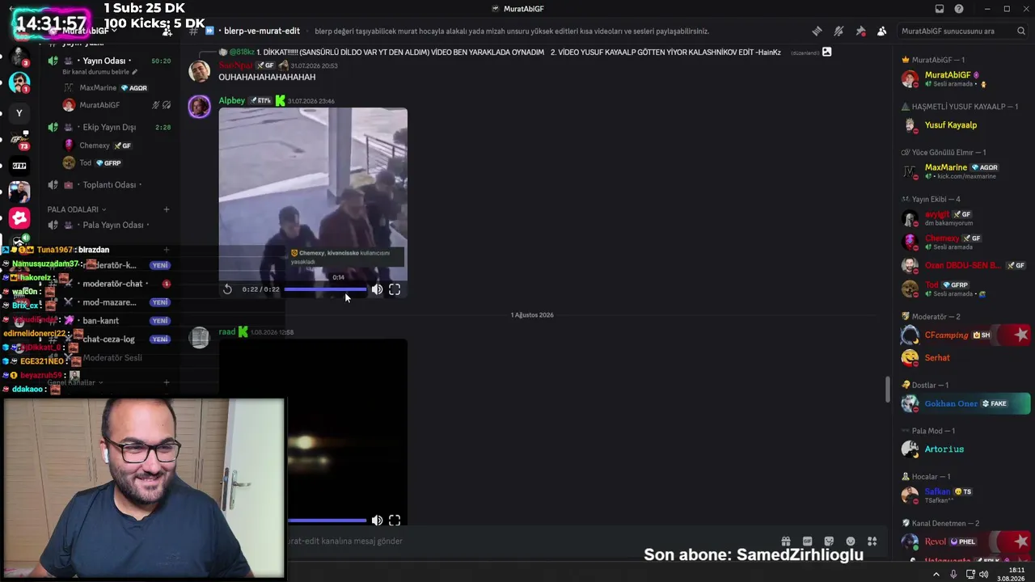Screen dimensions: 1035x582
Task: Click the server search field
Action: click(x=962, y=31)
